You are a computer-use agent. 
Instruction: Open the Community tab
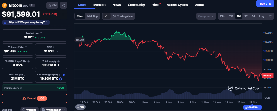(x=136, y=5)
